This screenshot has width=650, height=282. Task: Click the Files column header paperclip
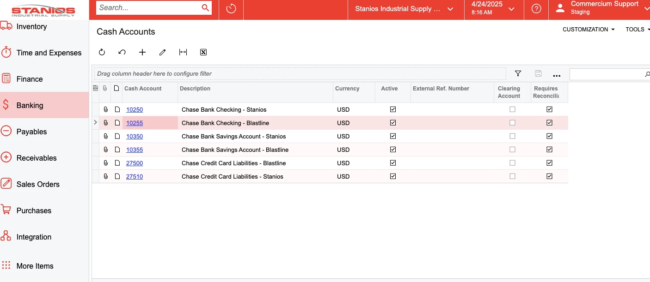[105, 88]
